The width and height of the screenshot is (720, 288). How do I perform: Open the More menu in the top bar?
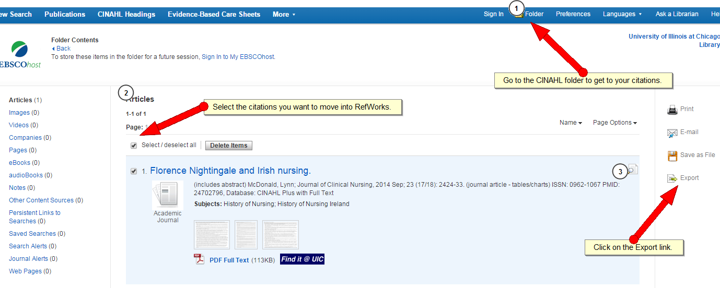point(284,15)
